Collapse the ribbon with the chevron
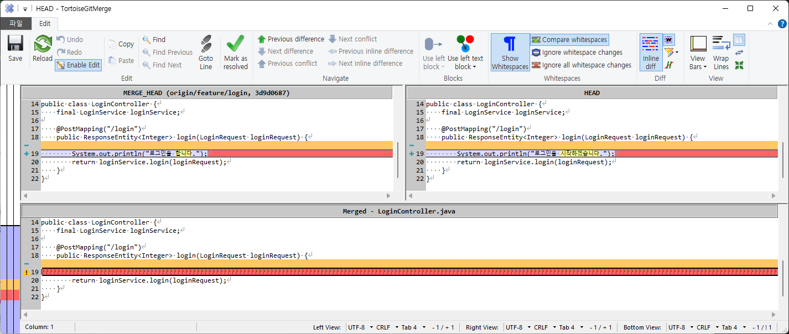Image resolution: width=789 pixels, height=334 pixels. (770, 24)
